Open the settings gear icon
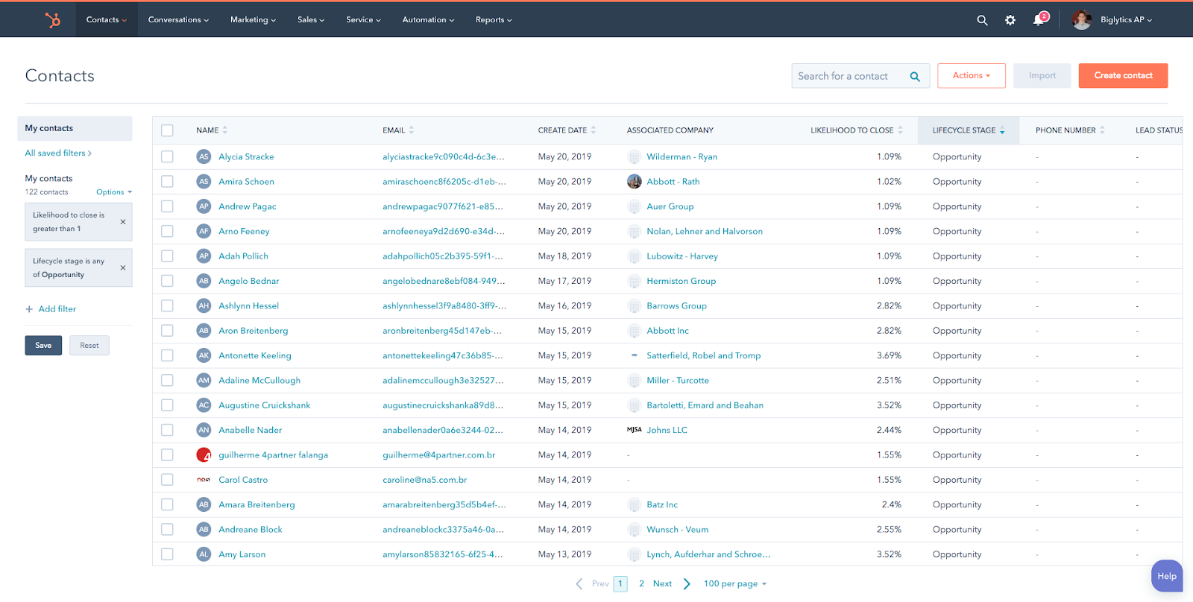The height and width of the screenshot is (602, 1193). [1010, 20]
